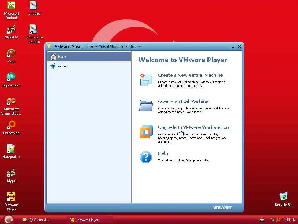Open the Help menu in the title bar
Screen dimensions: 298x224
133,46
